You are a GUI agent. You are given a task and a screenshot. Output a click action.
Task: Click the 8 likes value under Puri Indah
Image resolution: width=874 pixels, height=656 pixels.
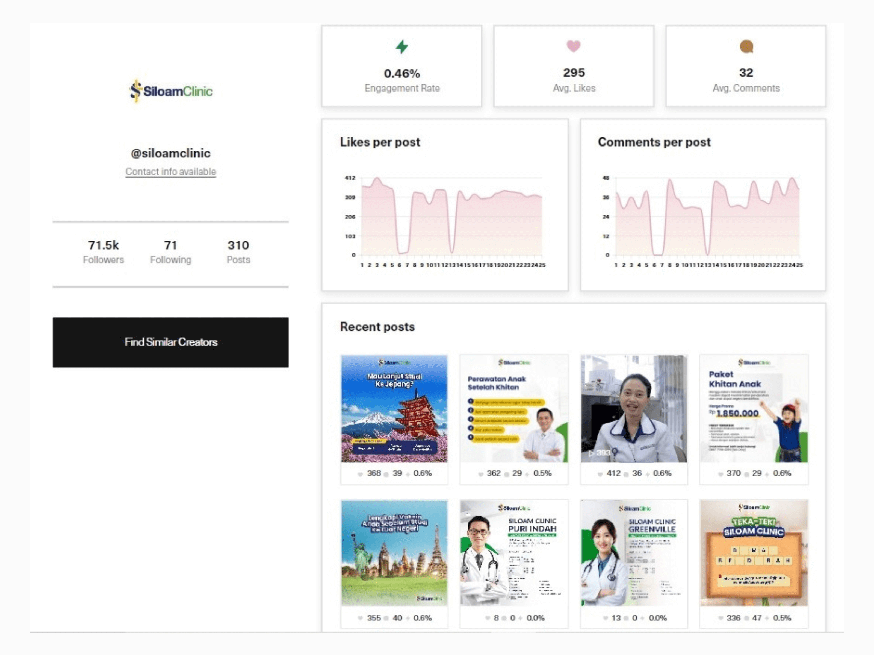496,619
